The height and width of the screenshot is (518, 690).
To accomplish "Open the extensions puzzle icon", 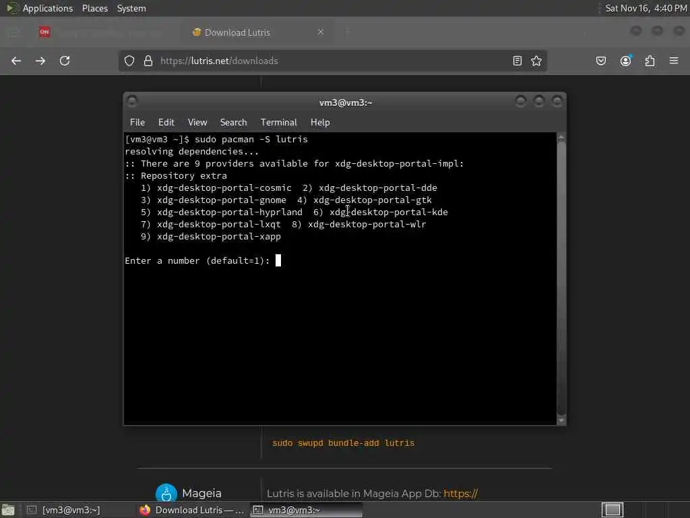I will point(650,61).
